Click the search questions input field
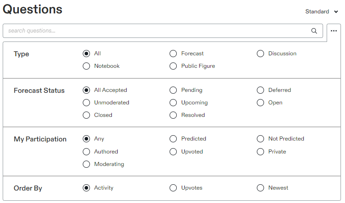Image resolution: width=345 pixels, height=203 pixels. click(157, 31)
